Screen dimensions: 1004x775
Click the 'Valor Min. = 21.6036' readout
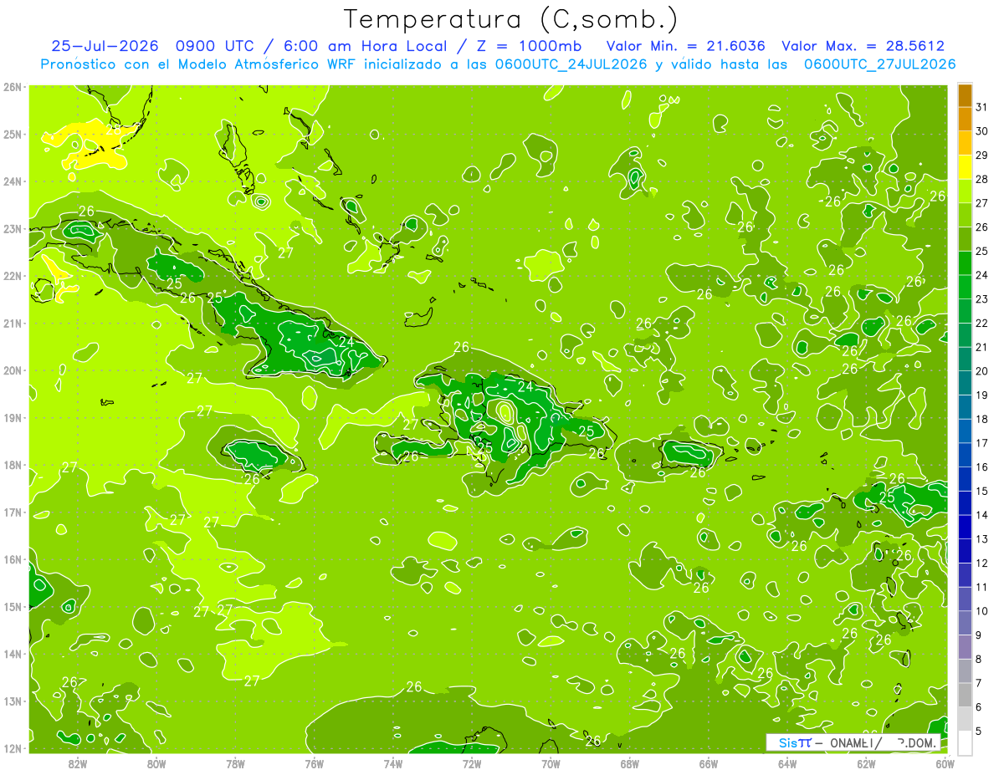[686, 46]
